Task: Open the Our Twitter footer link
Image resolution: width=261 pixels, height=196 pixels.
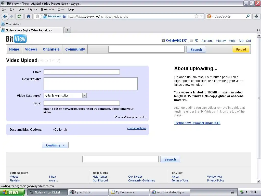Action: pos(135,177)
